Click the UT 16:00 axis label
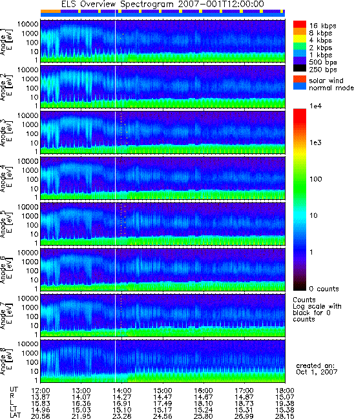The image size is (354, 419). pyautogui.click(x=203, y=391)
